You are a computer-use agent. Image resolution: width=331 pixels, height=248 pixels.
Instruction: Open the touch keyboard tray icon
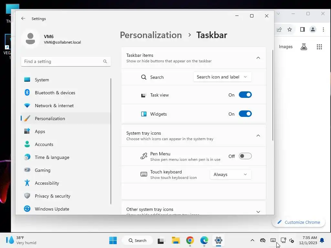(x=273, y=240)
